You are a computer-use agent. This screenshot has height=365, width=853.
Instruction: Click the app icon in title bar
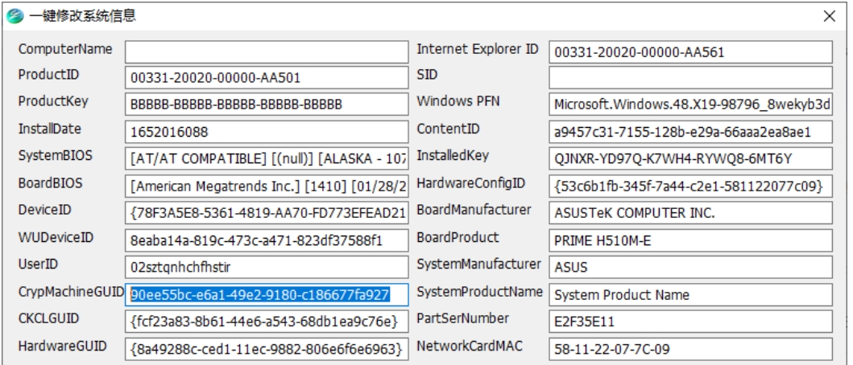coord(14,15)
